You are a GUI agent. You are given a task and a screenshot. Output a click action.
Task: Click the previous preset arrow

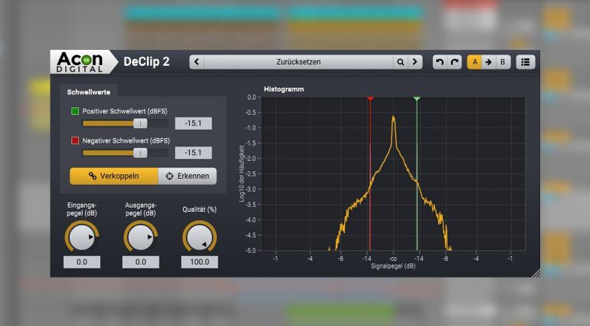[196, 62]
